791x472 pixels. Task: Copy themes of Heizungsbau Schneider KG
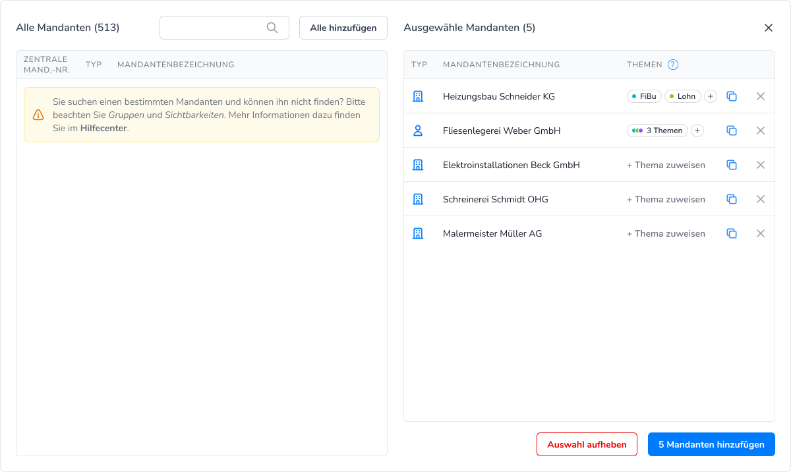pyautogui.click(x=731, y=96)
